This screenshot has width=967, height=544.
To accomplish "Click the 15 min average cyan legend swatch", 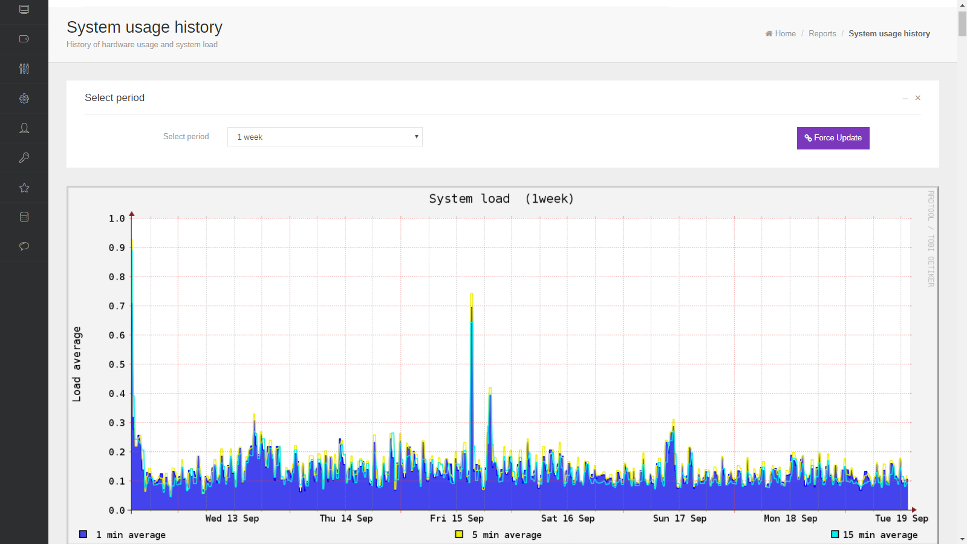I will pyautogui.click(x=835, y=534).
